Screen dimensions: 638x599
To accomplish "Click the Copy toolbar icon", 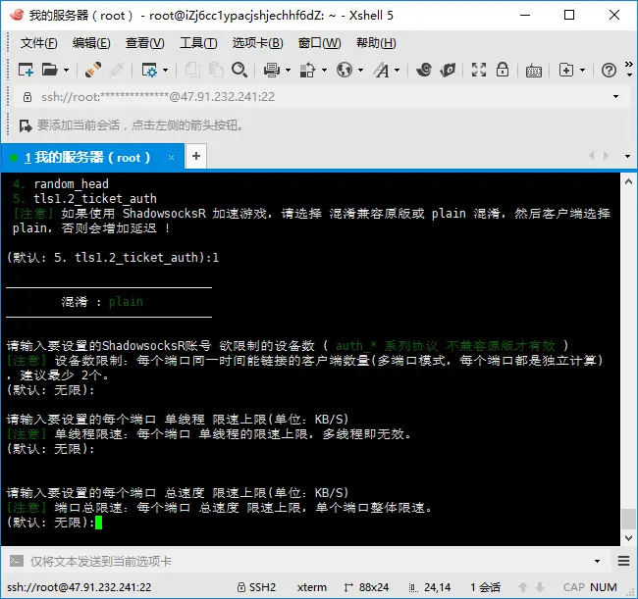I will (x=192, y=70).
